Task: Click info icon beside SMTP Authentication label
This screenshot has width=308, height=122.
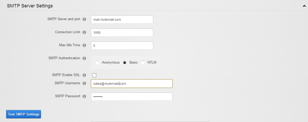Action: (x=84, y=58)
